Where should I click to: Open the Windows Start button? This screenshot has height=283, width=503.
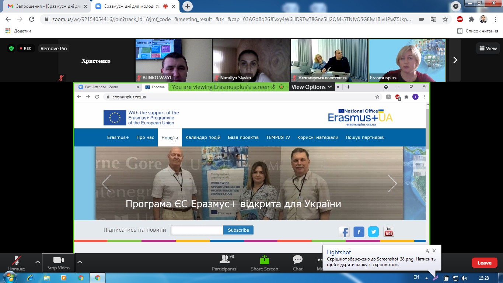point(10,277)
